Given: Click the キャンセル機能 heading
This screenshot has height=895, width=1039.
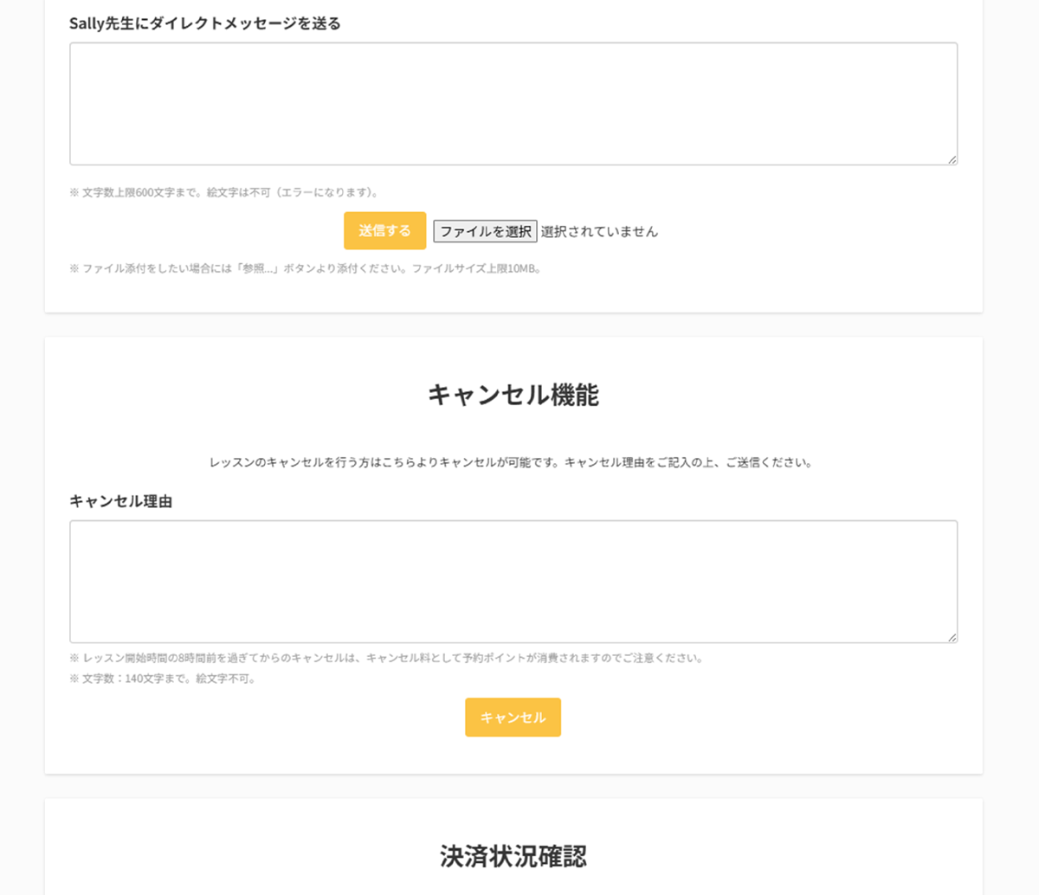Looking at the screenshot, I should [513, 395].
